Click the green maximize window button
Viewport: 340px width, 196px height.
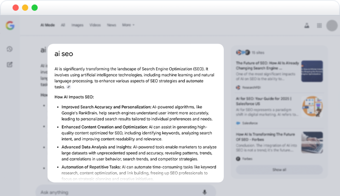pyautogui.click(x=35, y=8)
